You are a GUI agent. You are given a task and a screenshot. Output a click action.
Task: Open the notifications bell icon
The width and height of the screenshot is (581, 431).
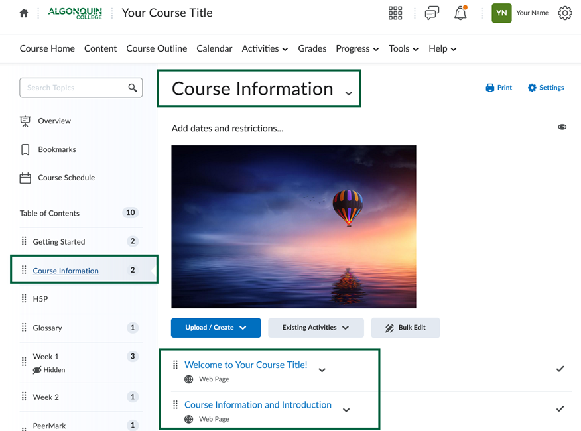460,13
